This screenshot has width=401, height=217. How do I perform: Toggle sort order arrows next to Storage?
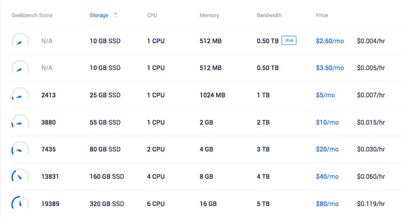click(x=116, y=15)
